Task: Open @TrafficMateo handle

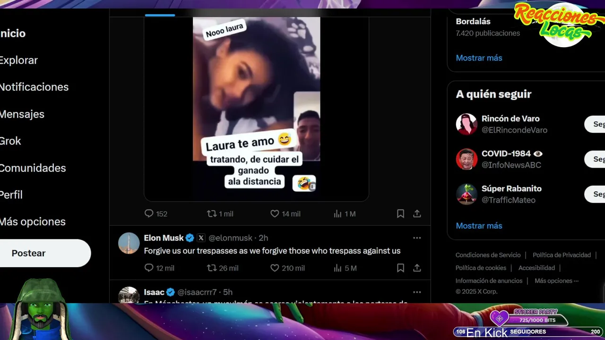Action: (508, 200)
